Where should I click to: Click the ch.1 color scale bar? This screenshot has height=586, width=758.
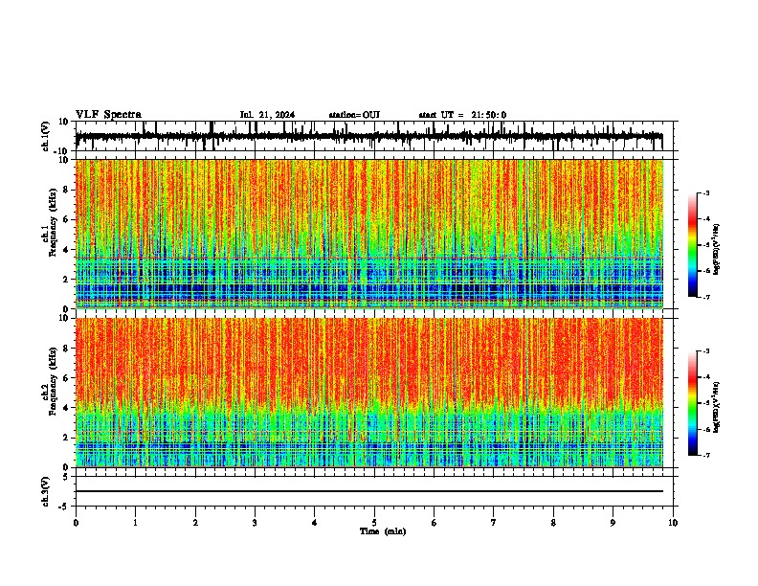pyautogui.click(x=692, y=245)
